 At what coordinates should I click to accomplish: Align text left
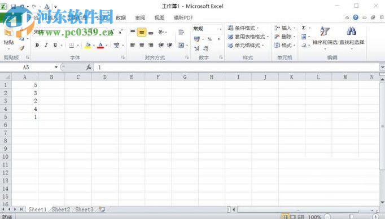click(x=133, y=45)
